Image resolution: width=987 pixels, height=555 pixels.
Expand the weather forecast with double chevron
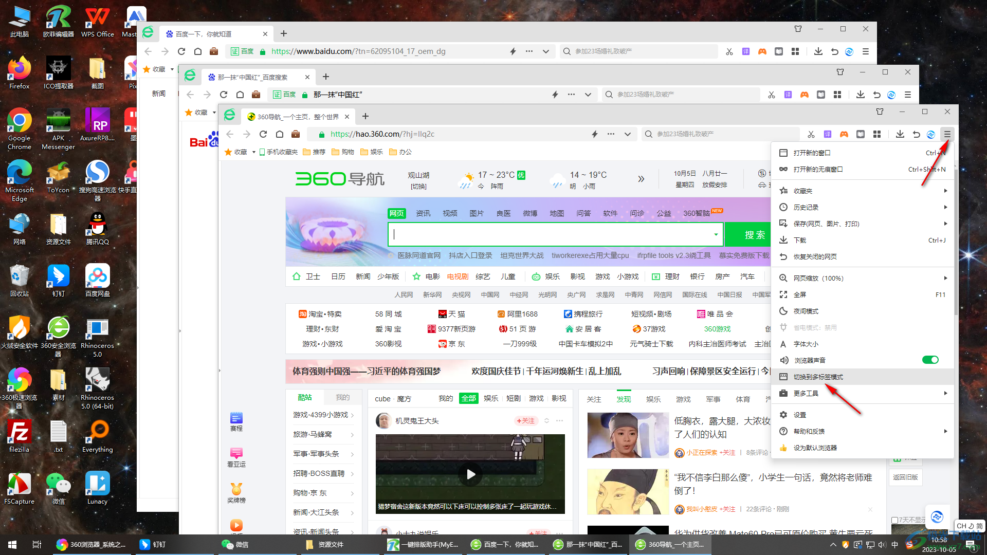click(641, 179)
